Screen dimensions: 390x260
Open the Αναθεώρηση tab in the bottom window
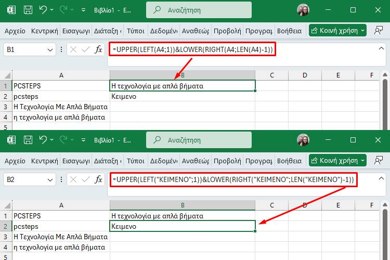pos(196,161)
